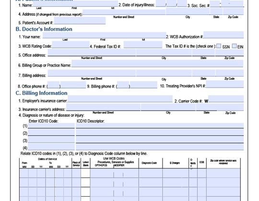The height and width of the screenshot is (201, 259).
Task: Click ICD10 Descriptor field for line (1)
Action: (x=160, y=125)
